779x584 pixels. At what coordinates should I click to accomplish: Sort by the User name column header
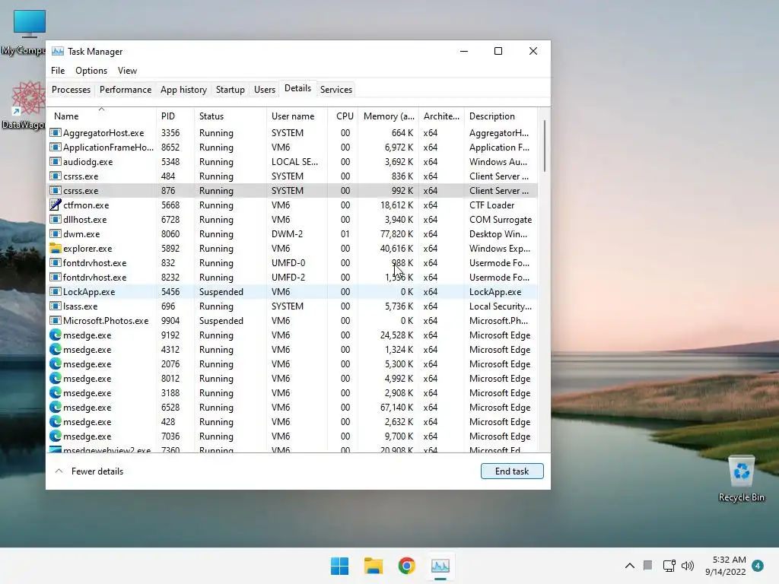pos(297,116)
